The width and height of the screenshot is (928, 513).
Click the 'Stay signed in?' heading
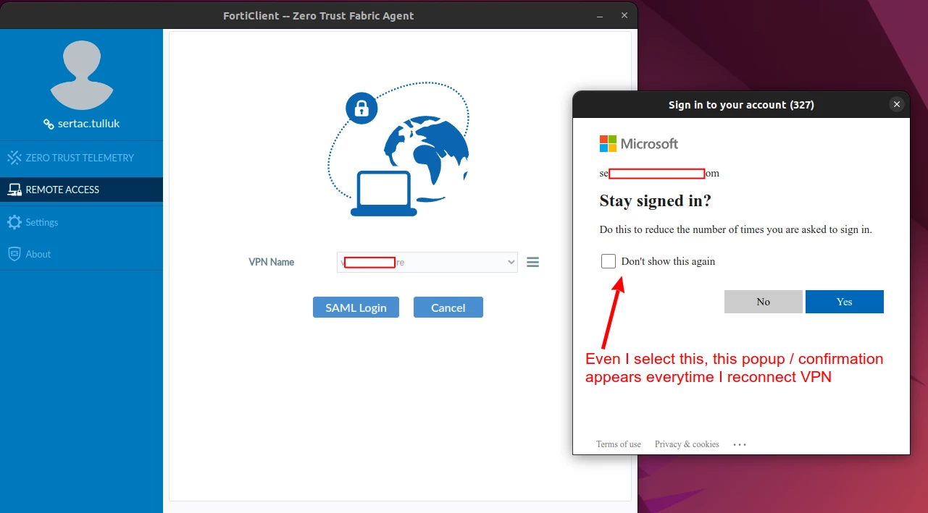[x=656, y=201]
